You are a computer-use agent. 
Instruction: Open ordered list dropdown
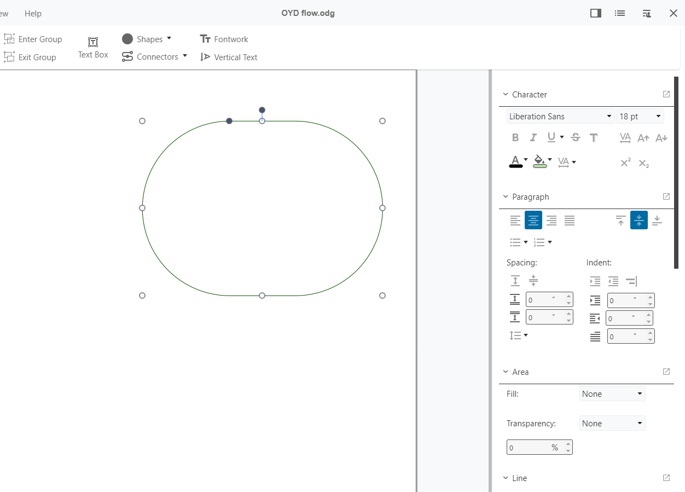point(550,242)
